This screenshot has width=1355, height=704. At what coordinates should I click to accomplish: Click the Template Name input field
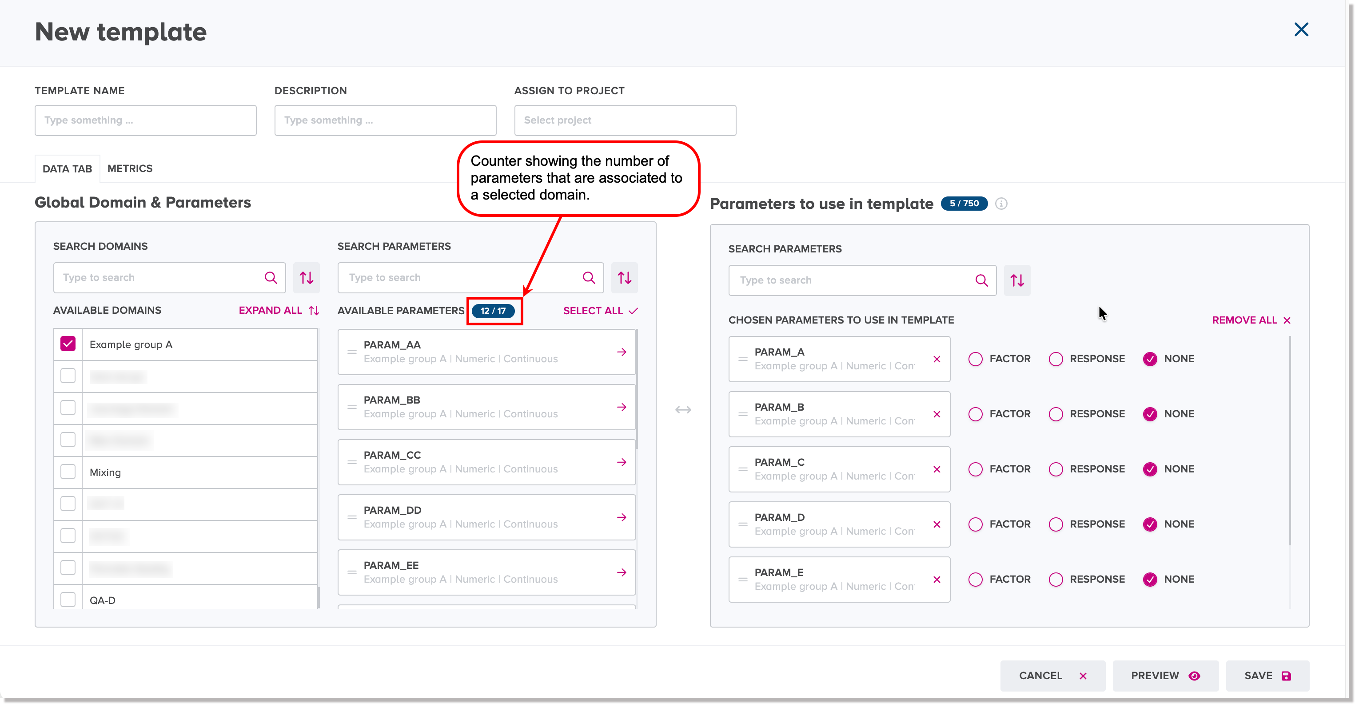[x=145, y=120]
